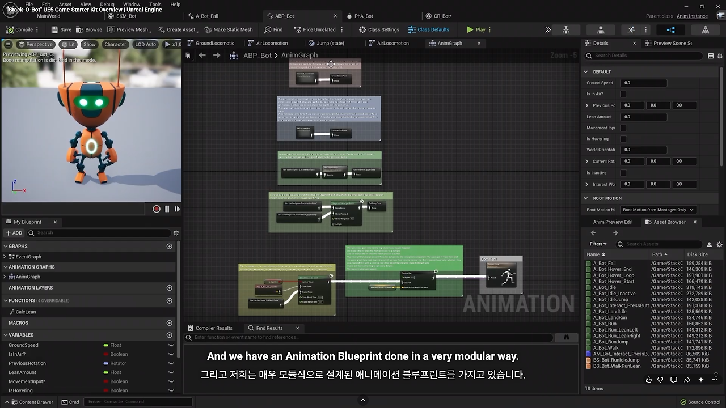Open the Character viewport menu
Screen dimensions: 726x408
(115, 44)
